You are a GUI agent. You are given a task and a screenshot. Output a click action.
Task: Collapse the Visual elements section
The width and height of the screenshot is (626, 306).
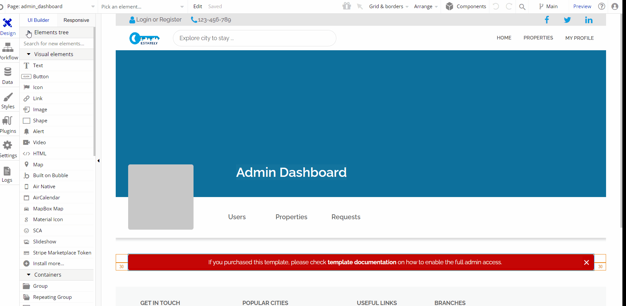57,54
